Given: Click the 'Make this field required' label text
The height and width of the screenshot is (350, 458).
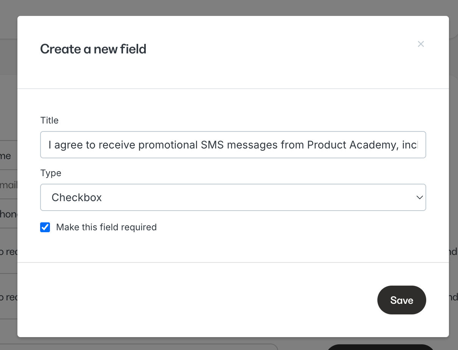Looking at the screenshot, I should (106, 227).
